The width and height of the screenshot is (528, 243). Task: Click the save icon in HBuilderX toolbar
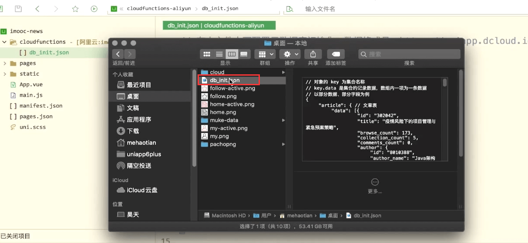click(x=18, y=9)
